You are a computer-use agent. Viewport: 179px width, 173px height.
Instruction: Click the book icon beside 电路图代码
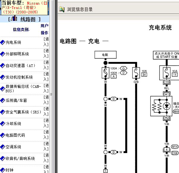click(x=3, y=135)
